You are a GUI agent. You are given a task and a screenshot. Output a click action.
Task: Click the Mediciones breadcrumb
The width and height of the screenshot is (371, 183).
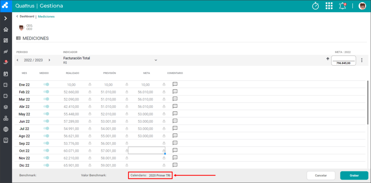pos(46,17)
